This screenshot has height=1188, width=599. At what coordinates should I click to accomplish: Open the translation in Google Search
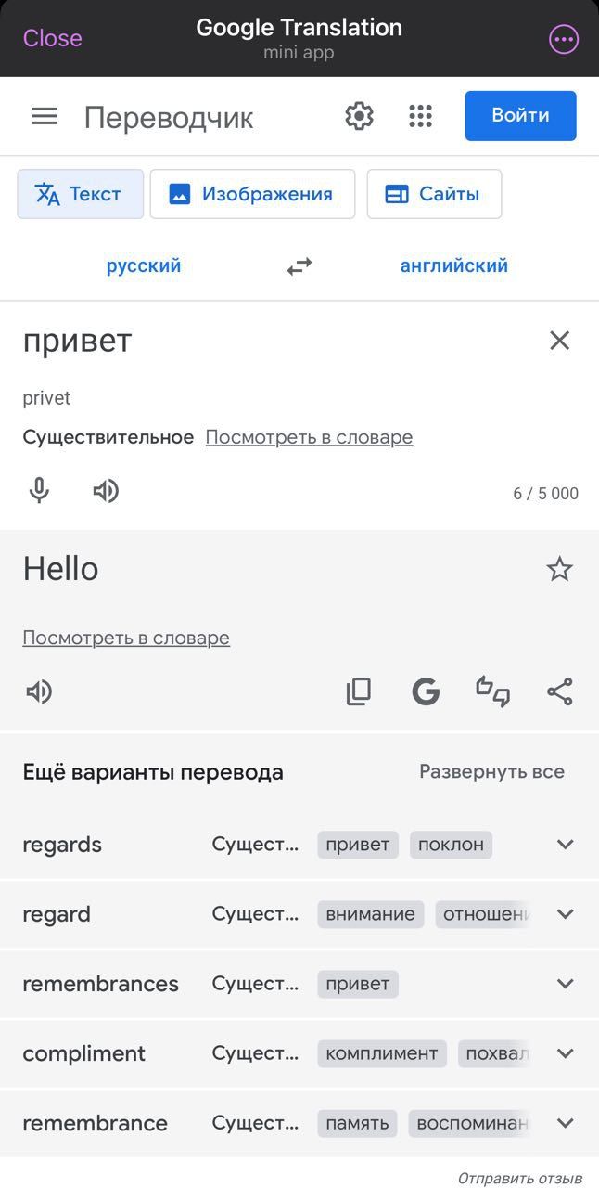tap(426, 691)
